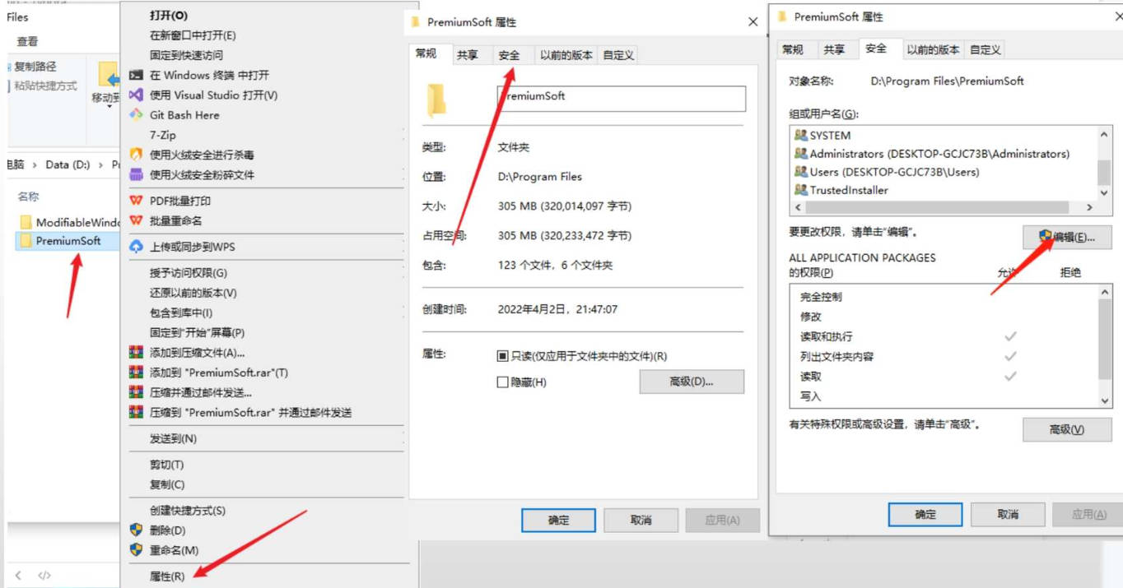Click the TrustedInstaller account icon
Image resolution: width=1123 pixels, height=588 pixels.
(800, 189)
